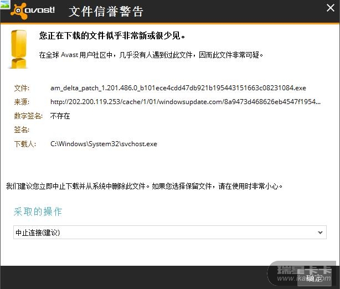340x289 pixels.
Task: Click the avast! logo in the title bar
Action: click(x=33, y=11)
